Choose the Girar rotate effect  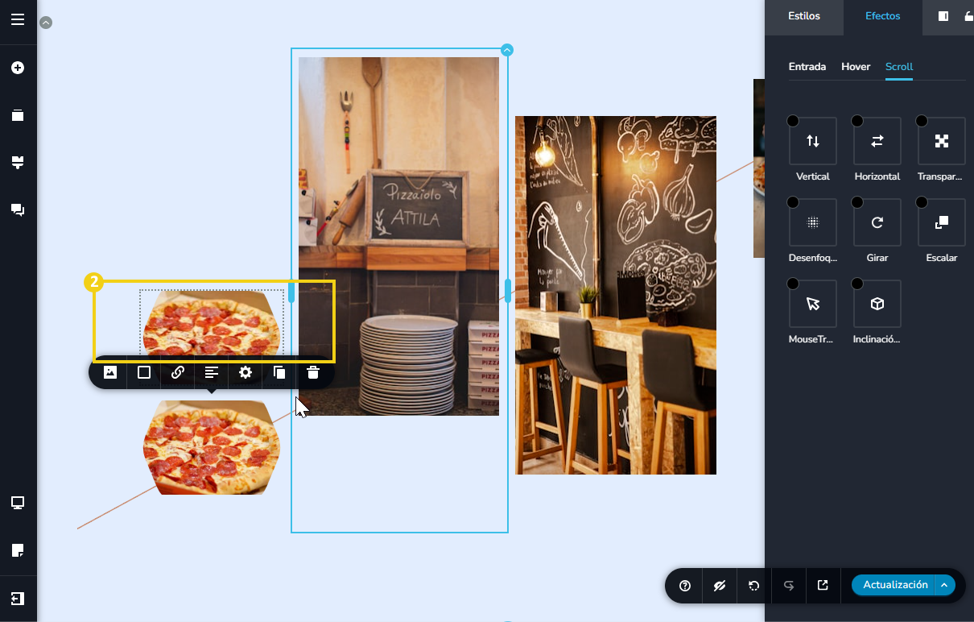tap(877, 222)
